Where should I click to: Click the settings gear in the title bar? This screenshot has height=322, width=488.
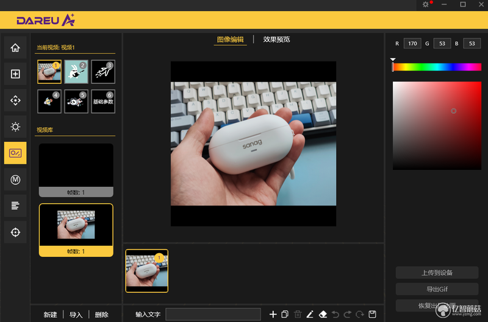tap(426, 4)
